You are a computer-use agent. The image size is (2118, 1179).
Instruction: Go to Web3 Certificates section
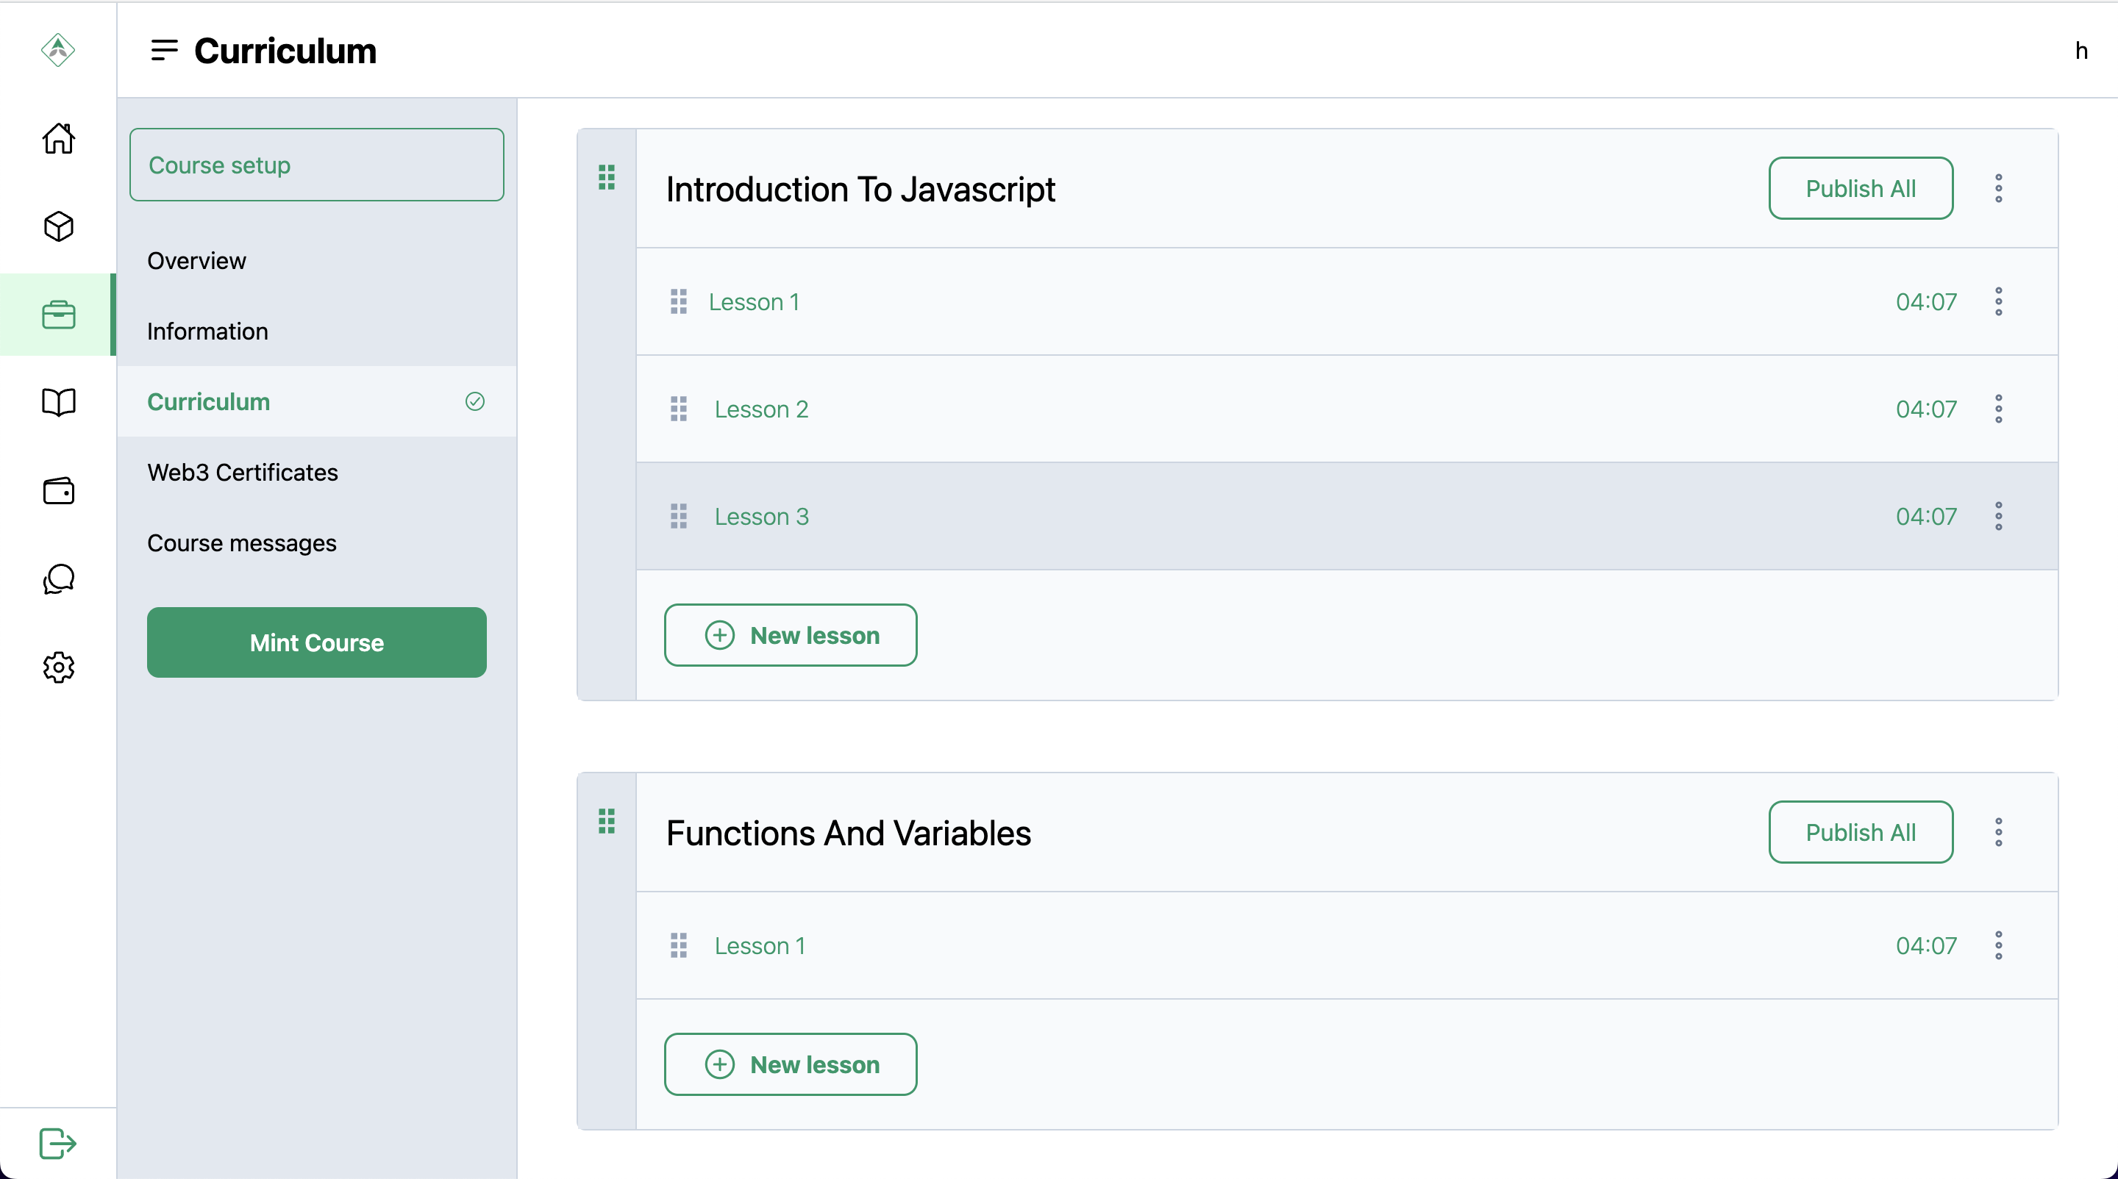point(243,473)
